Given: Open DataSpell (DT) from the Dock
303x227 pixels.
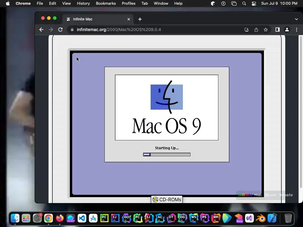Looking at the screenshot, I should 171,218.
